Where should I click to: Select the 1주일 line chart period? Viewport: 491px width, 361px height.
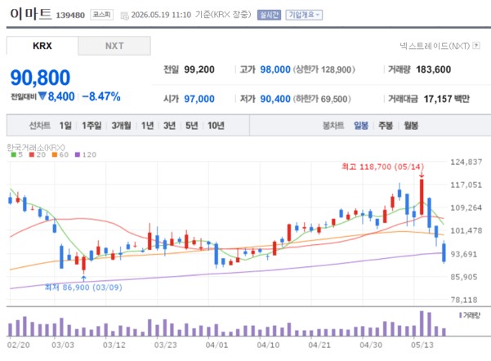tap(92, 126)
